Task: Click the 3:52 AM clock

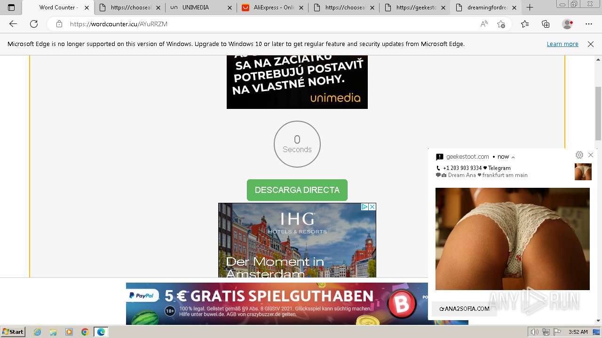Action: (578, 332)
